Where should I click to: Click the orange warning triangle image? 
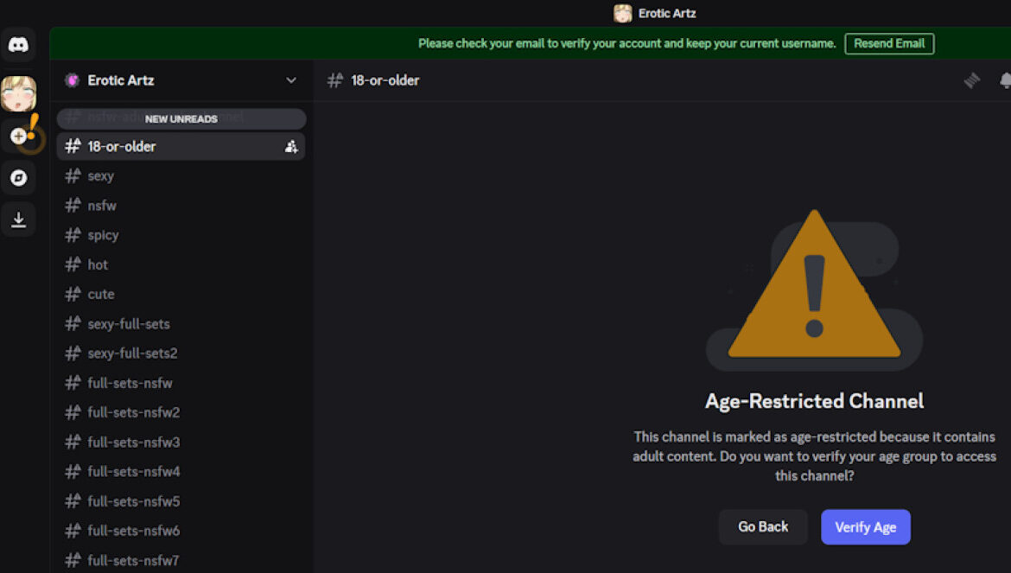[x=814, y=284]
